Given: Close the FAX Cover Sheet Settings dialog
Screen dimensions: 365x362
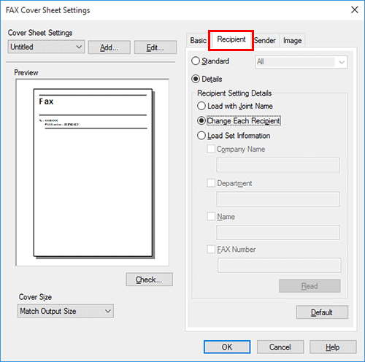Looking at the screenshot, I should coord(355,10).
